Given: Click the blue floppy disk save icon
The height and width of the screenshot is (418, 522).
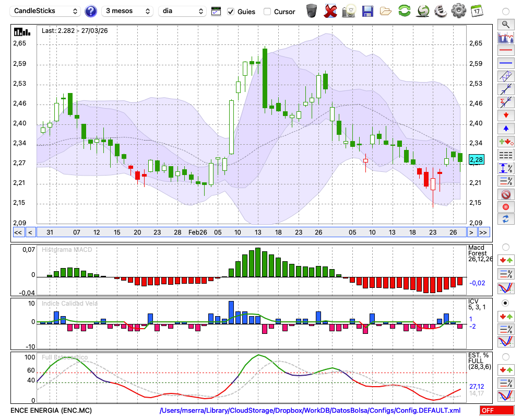Looking at the screenshot, I should [367, 10].
